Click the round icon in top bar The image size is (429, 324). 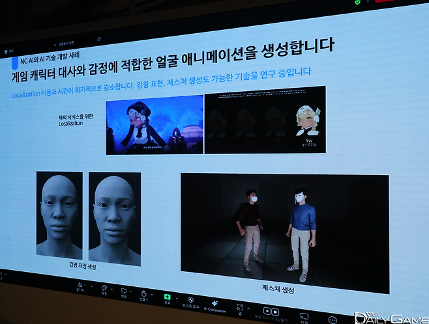click(x=99, y=39)
